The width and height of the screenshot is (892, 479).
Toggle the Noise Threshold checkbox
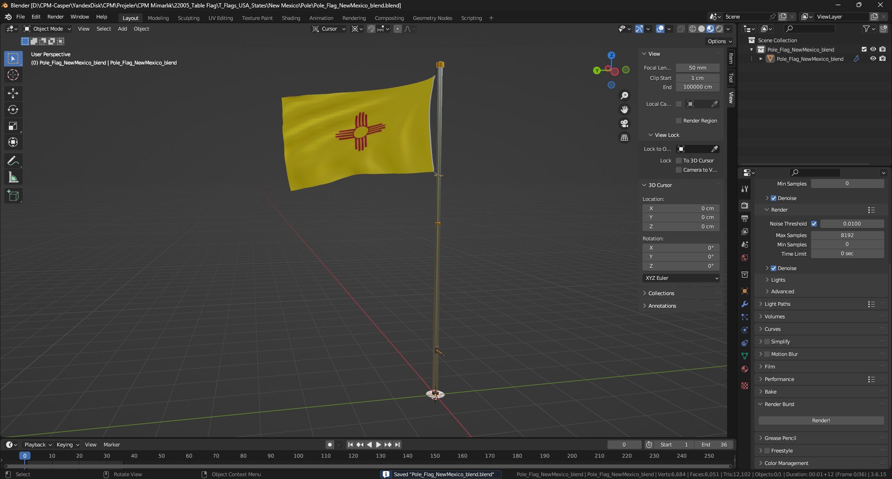814,224
